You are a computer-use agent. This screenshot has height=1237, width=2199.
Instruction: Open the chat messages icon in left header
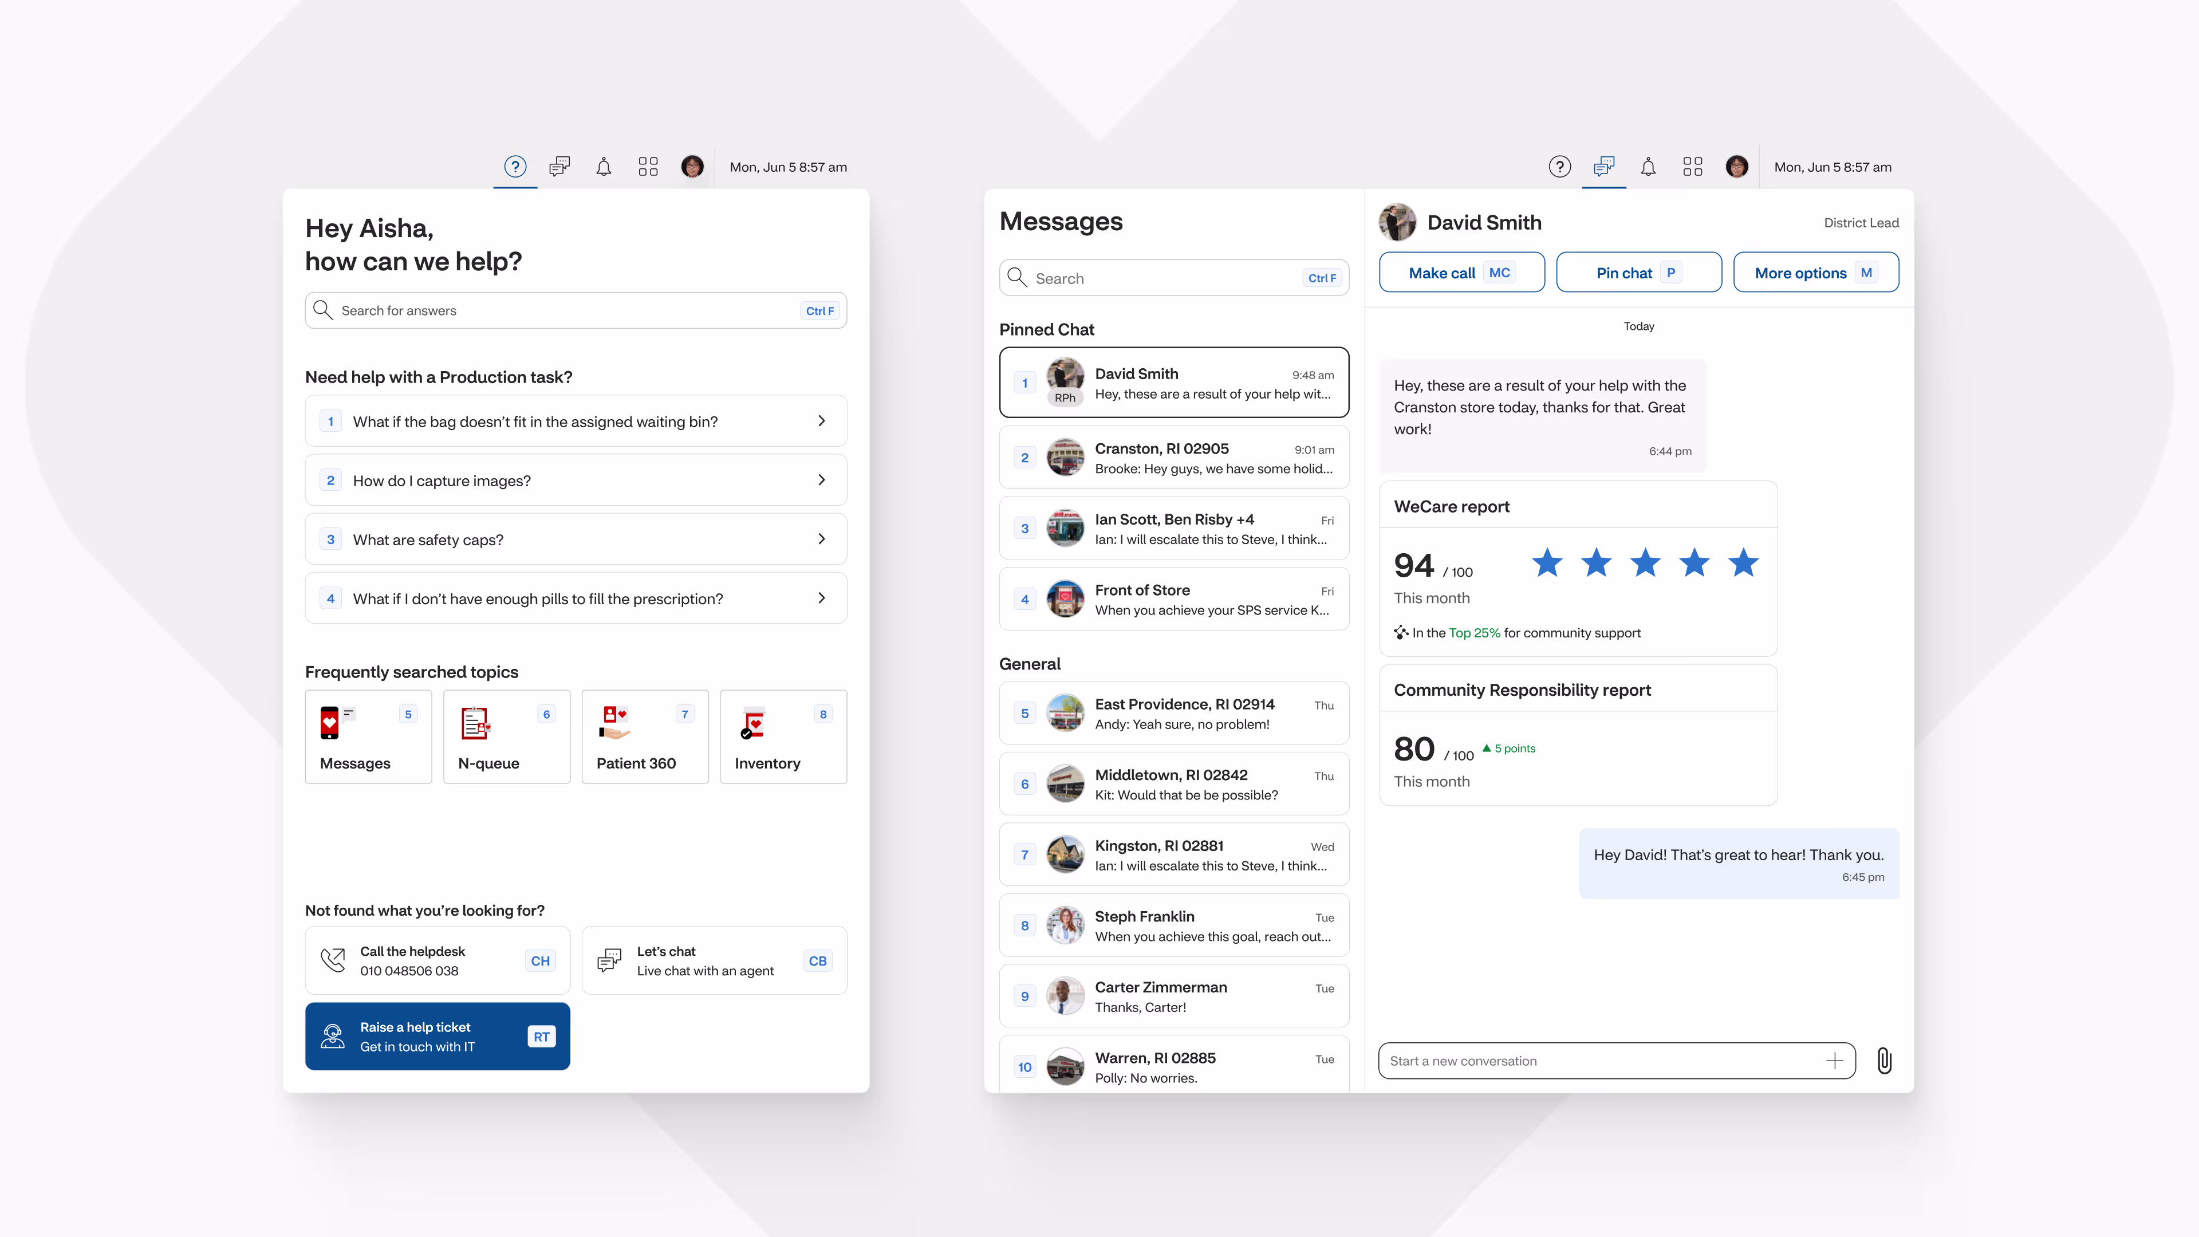tap(559, 167)
